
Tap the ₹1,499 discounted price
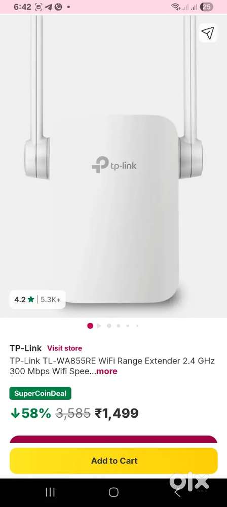click(117, 413)
